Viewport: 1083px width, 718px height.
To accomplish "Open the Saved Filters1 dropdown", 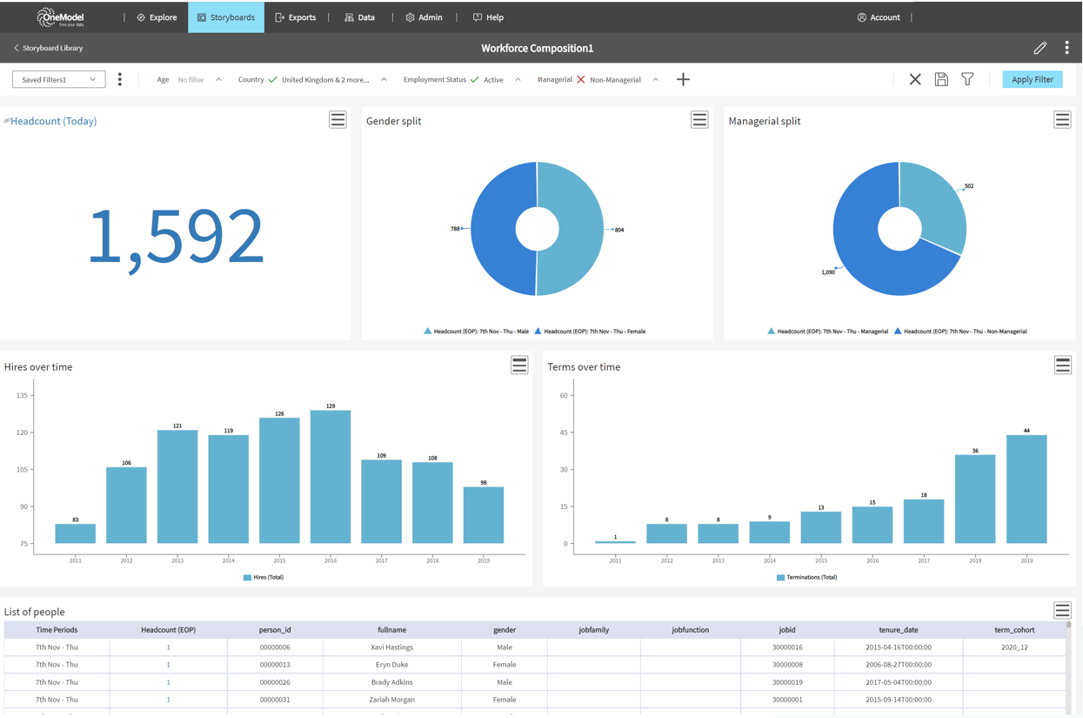I will [x=58, y=80].
